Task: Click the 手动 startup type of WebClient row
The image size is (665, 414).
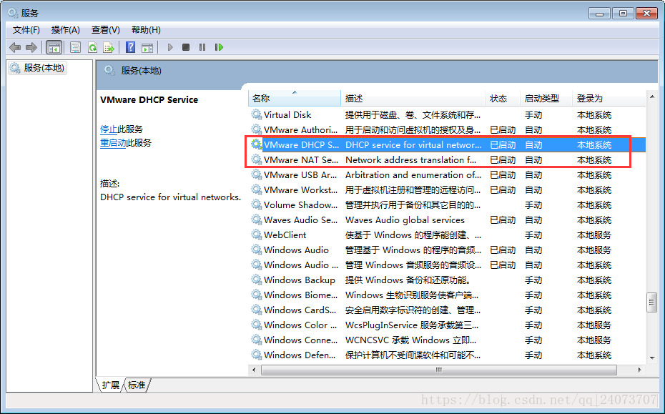Action: (x=533, y=235)
